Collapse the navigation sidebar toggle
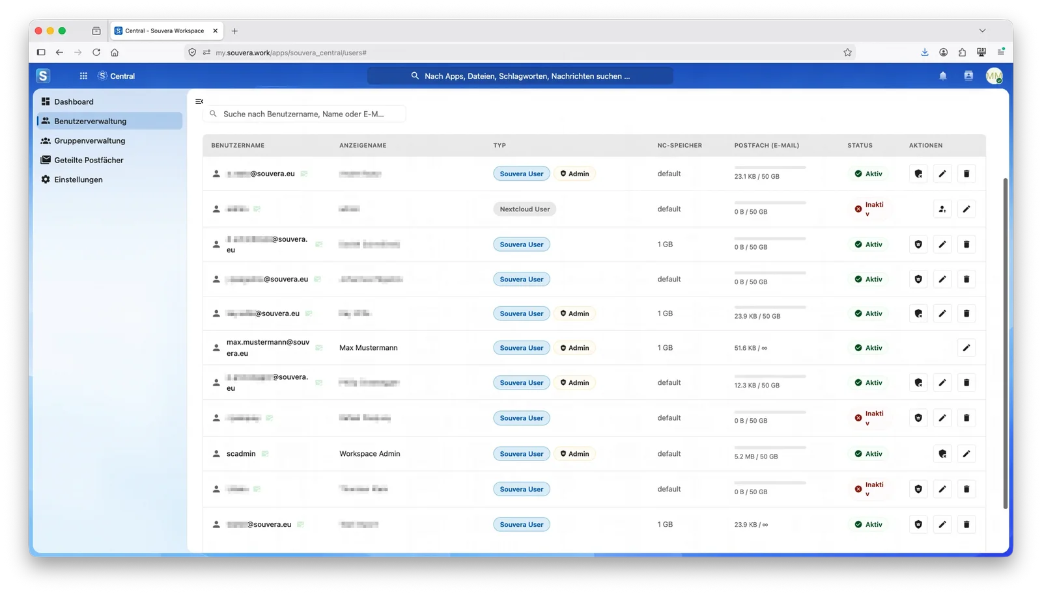The height and width of the screenshot is (595, 1042). click(199, 101)
